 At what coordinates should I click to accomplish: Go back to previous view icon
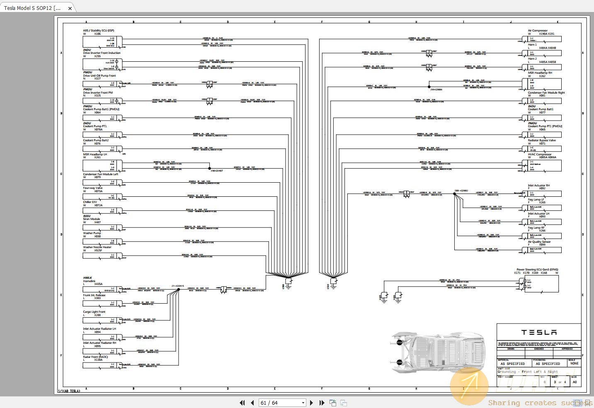coord(332,403)
